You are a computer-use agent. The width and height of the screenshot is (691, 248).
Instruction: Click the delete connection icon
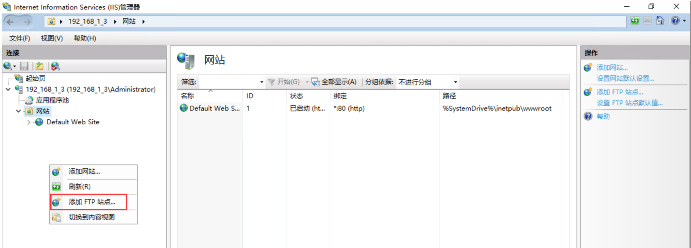(55, 66)
